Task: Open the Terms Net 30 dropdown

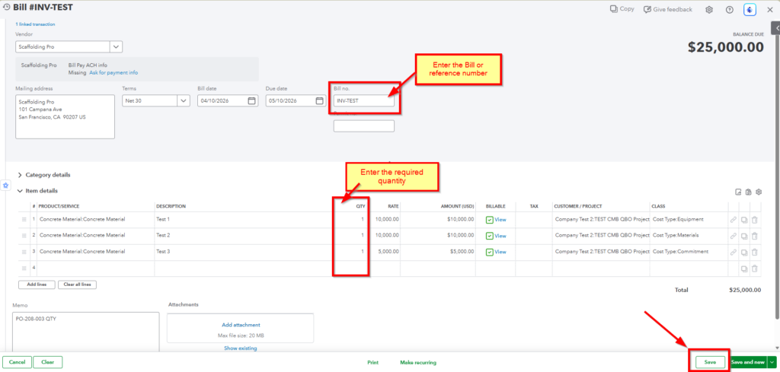Action: [184, 100]
